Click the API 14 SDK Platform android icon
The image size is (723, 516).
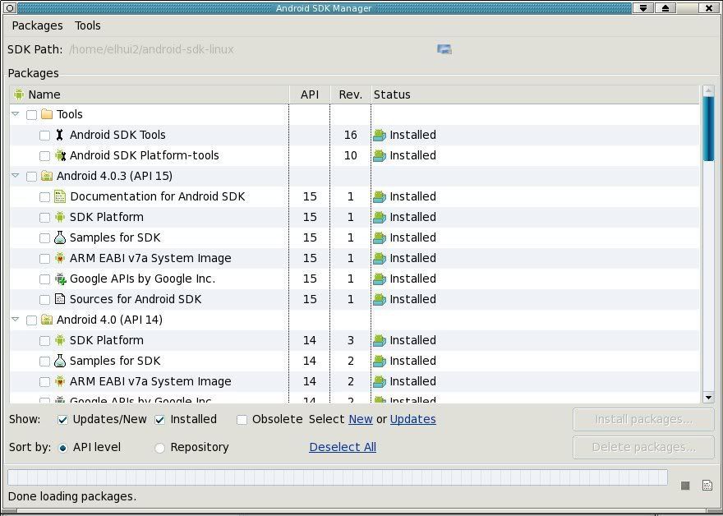(x=60, y=340)
